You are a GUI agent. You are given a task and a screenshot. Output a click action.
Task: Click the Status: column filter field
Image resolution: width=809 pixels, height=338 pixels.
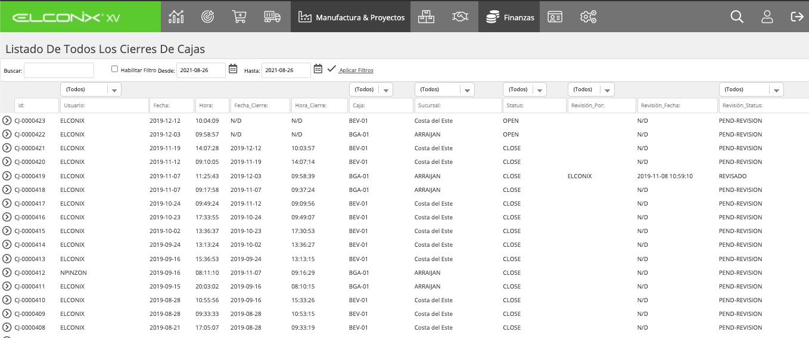tap(534, 106)
